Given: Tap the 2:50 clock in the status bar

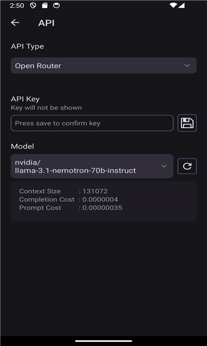Looking at the screenshot, I should [17, 6].
